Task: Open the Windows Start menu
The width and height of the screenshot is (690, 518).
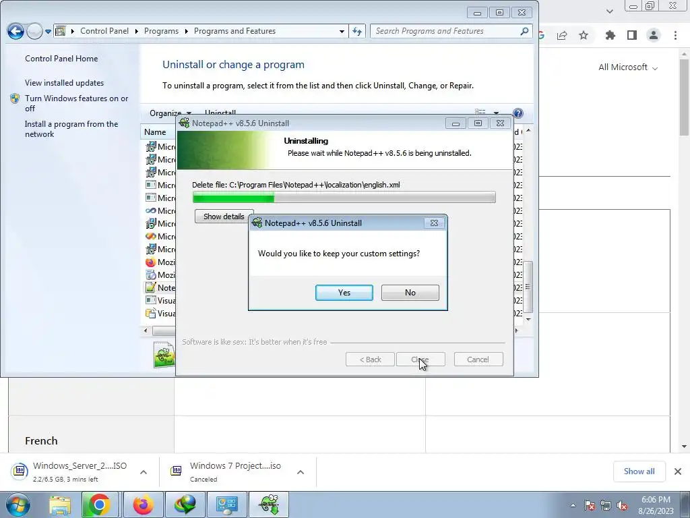Action: (x=18, y=505)
